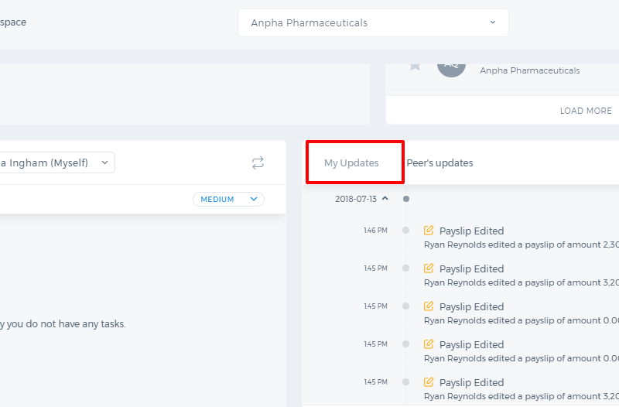Click edit icon of the first 1:45 PM payslip
This screenshot has height=407, width=619.
(x=429, y=268)
